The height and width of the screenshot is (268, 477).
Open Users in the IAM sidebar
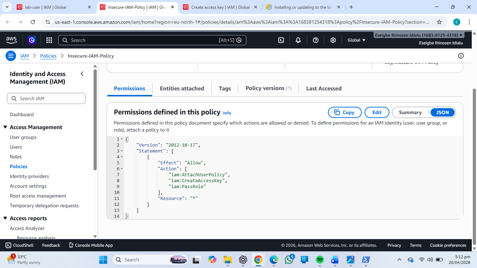pyautogui.click(x=16, y=147)
